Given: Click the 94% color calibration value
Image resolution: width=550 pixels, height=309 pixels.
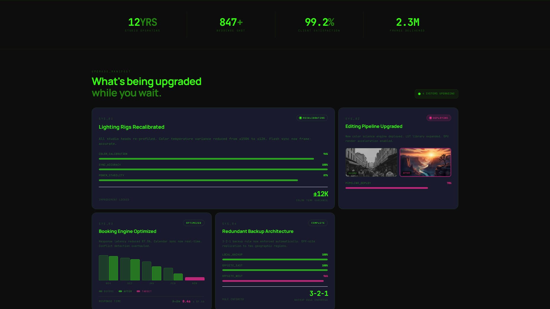Looking at the screenshot, I should (x=325, y=154).
